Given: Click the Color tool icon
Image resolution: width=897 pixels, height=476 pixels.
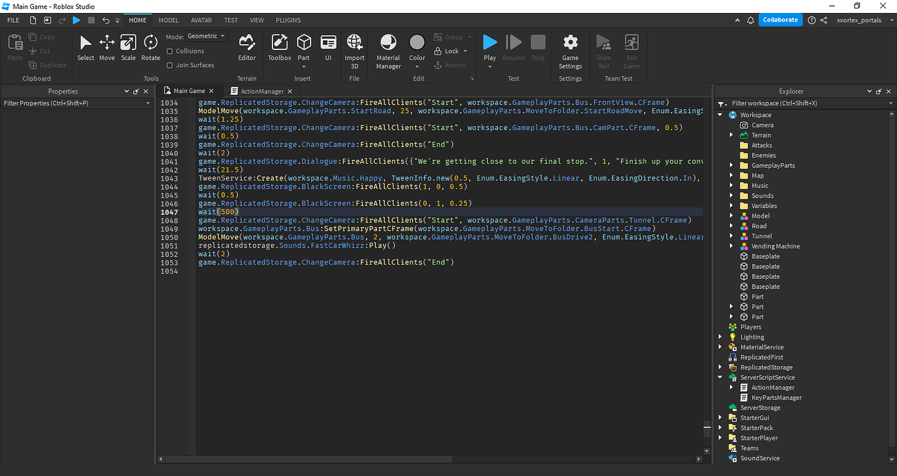Looking at the screenshot, I should [417, 43].
